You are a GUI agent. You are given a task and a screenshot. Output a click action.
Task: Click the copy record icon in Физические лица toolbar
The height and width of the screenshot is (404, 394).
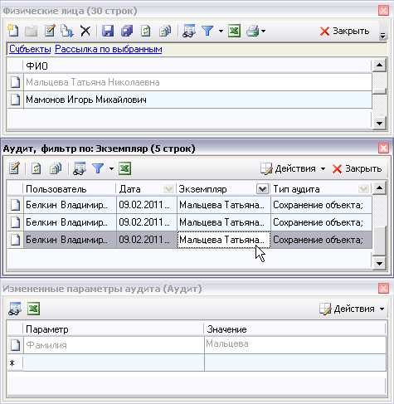pos(67,31)
